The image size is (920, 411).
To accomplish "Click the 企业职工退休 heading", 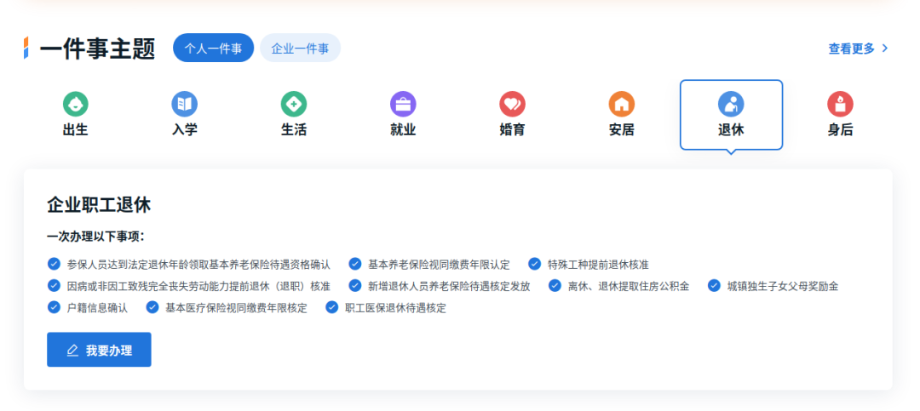I will click(99, 204).
